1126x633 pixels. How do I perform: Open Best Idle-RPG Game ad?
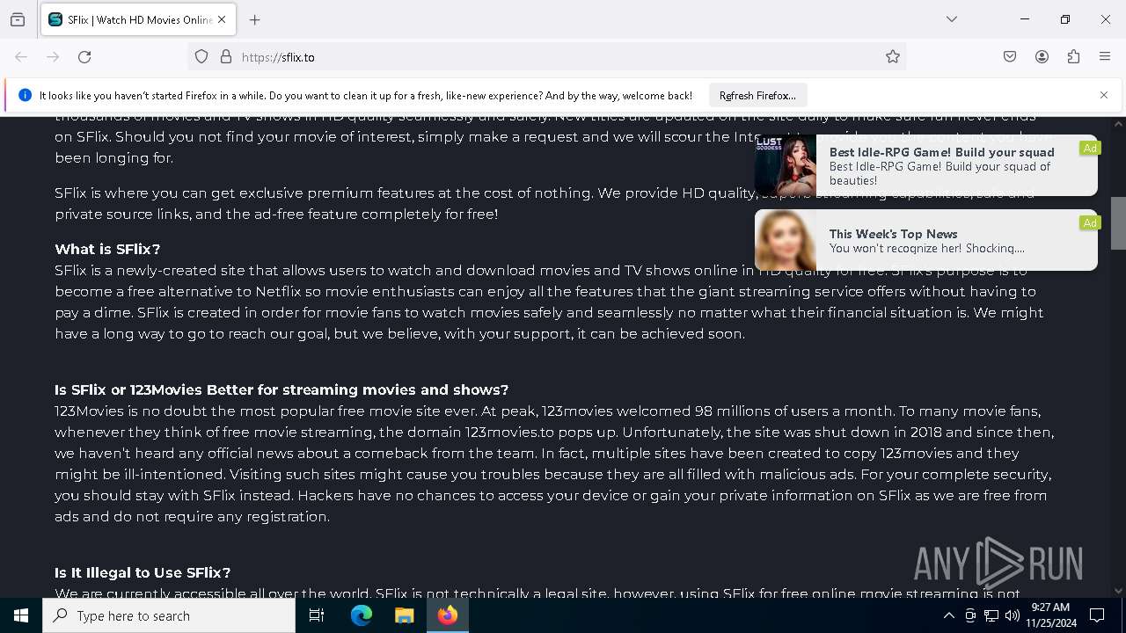coord(925,165)
